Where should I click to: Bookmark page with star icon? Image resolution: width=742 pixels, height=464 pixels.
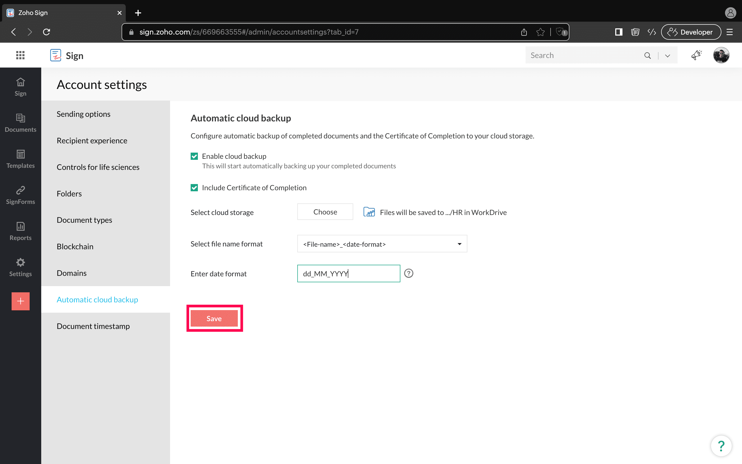pos(540,32)
